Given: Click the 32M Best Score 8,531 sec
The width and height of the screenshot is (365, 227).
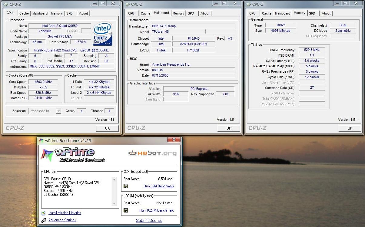Looking at the screenshot, I should point(165,179).
